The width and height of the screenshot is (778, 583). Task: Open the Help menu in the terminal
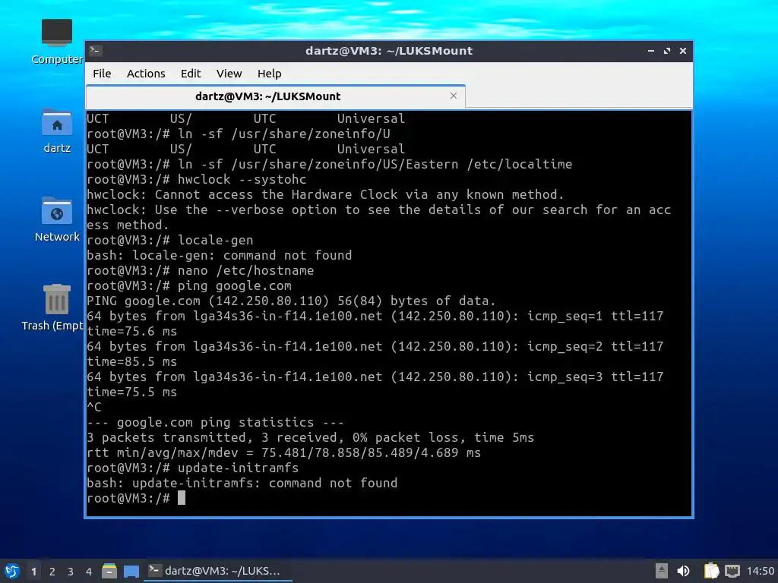[x=270, y=74]
